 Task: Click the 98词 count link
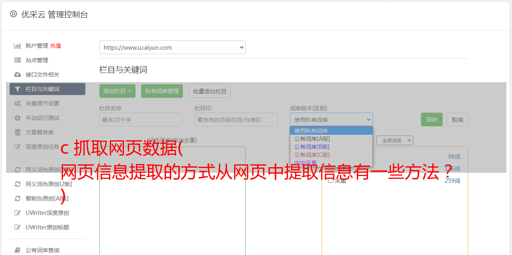pyautogui.click(x=454, y=157)
